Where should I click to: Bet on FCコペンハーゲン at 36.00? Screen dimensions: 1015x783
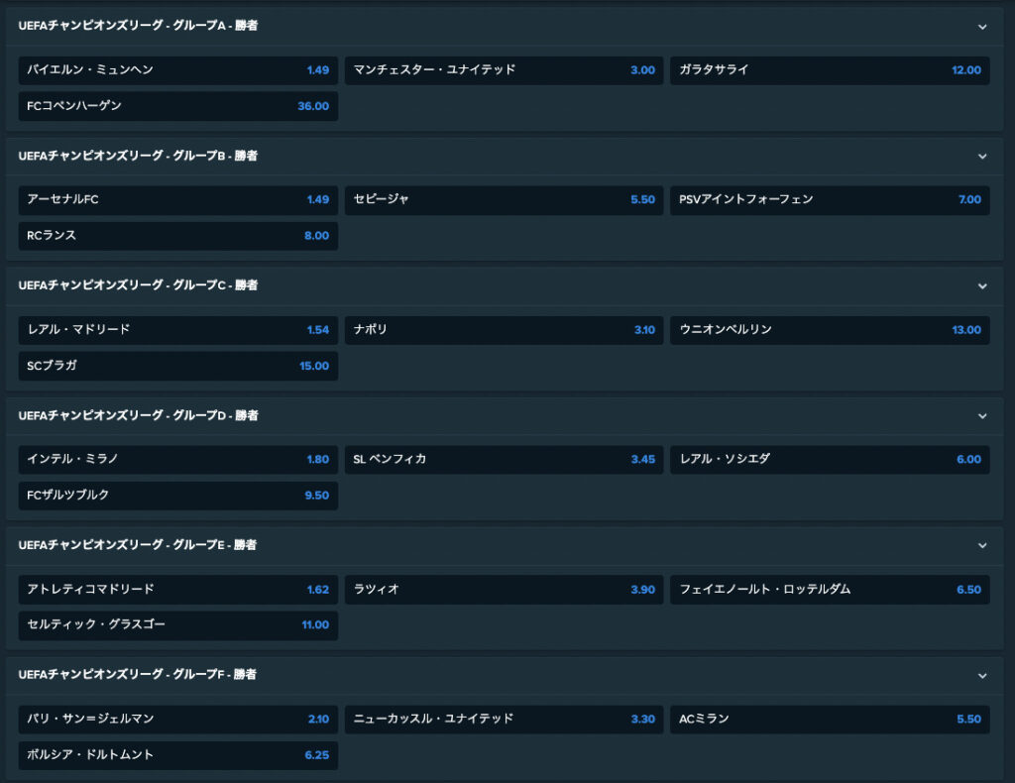pyautogui.click(x=178, y=106)
